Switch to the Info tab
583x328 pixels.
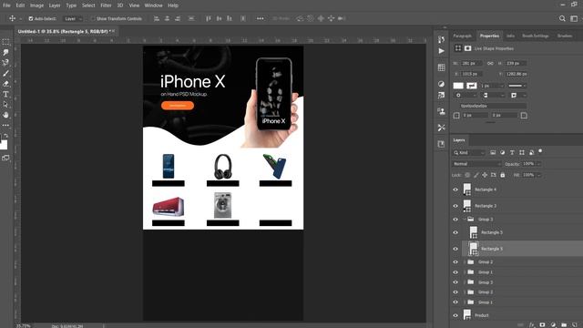(510, 36)
